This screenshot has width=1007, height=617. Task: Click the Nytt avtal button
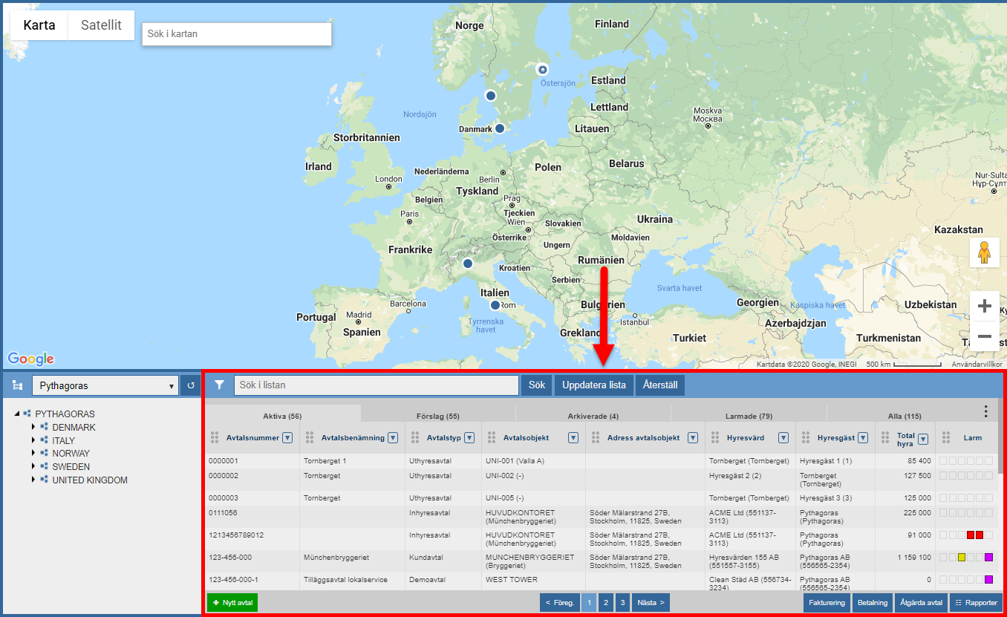tap(232, 603)
